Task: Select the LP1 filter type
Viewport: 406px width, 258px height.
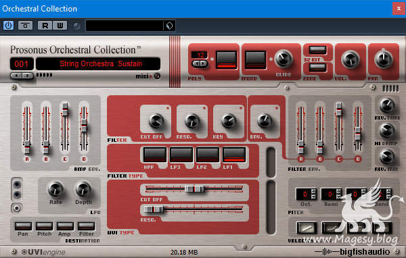Action: pos(234,155)
